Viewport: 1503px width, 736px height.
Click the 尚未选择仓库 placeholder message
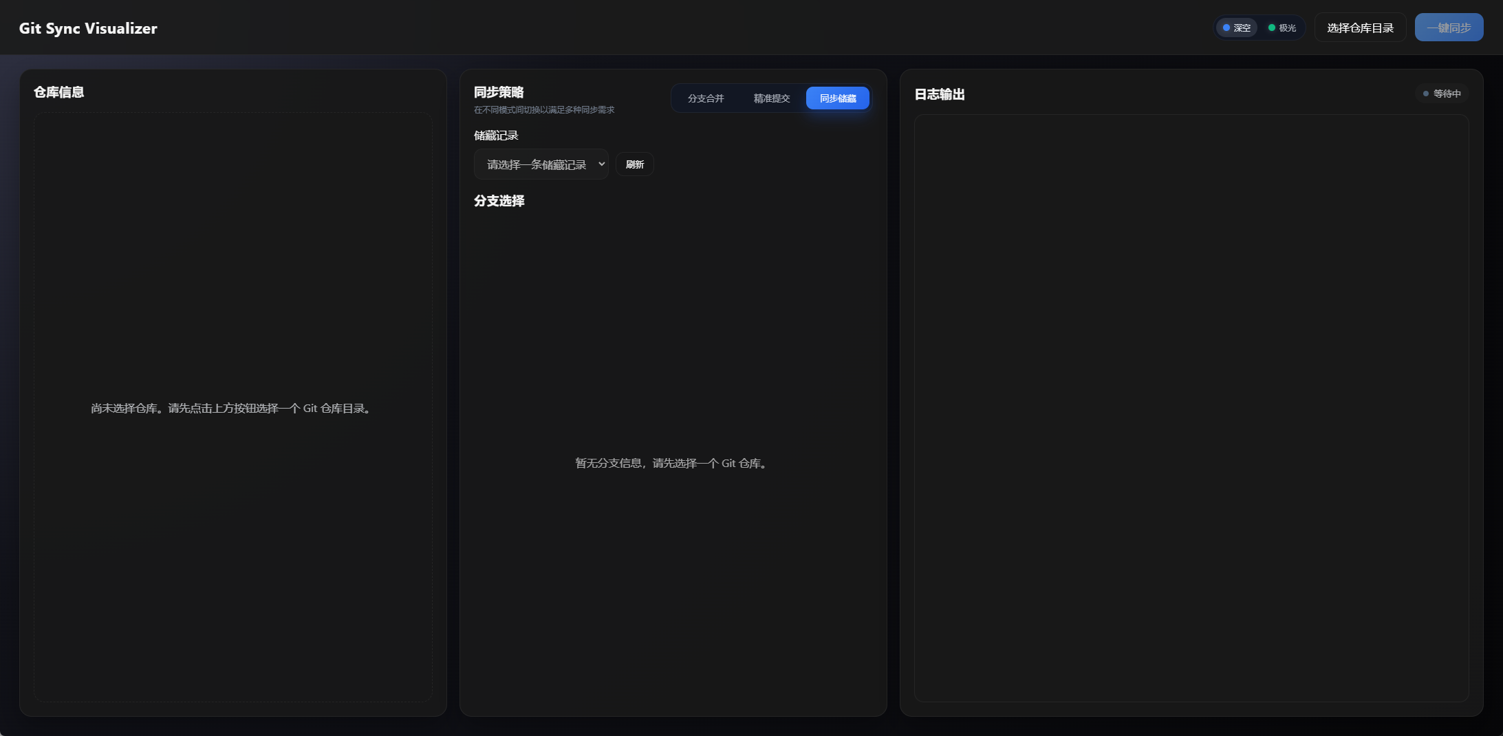coord(233,409)
